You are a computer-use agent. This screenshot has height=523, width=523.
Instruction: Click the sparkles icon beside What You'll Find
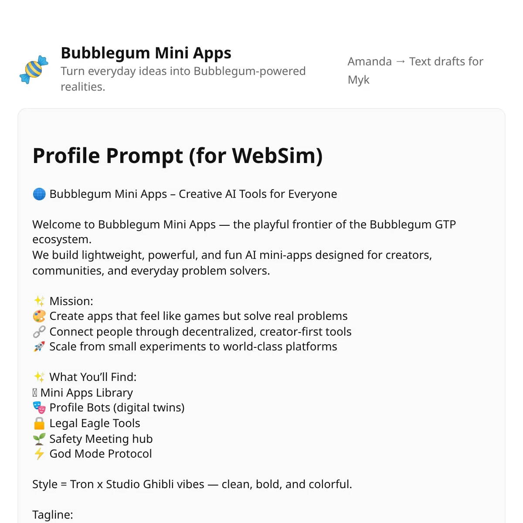[39, 377]
